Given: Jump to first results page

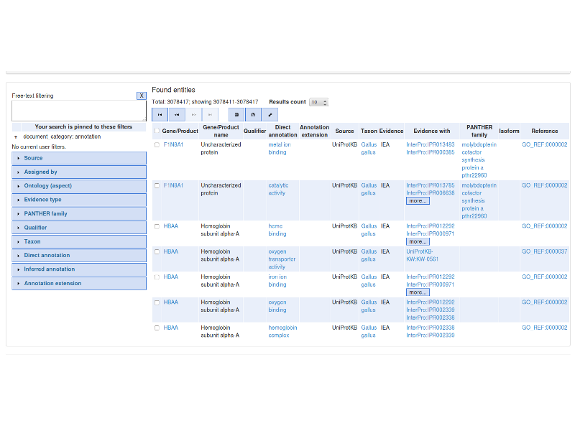Looking at the screenshot, I should pos(160,114).
